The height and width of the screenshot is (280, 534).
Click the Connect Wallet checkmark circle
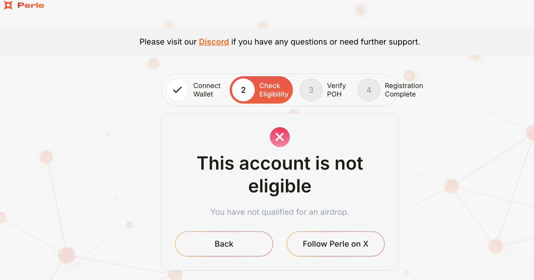[177, 90]
